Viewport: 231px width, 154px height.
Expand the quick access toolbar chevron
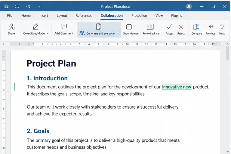(39, 7)
